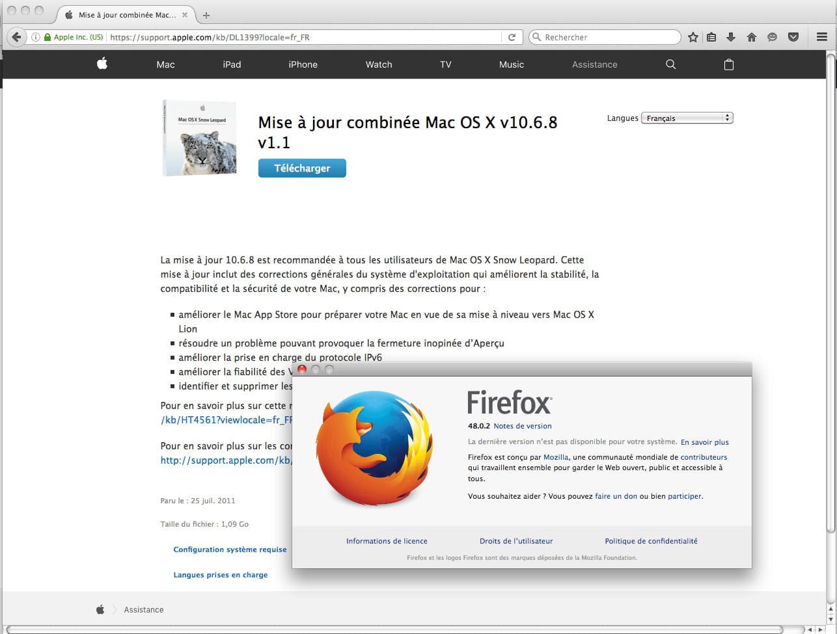Click 'Paru le : 25 juil. 2011' text

[x=198, y=501]
